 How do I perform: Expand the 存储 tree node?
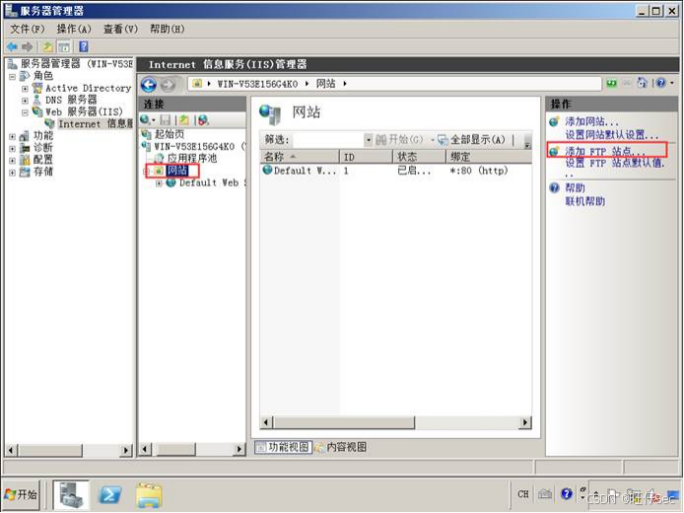click(12, 173)
